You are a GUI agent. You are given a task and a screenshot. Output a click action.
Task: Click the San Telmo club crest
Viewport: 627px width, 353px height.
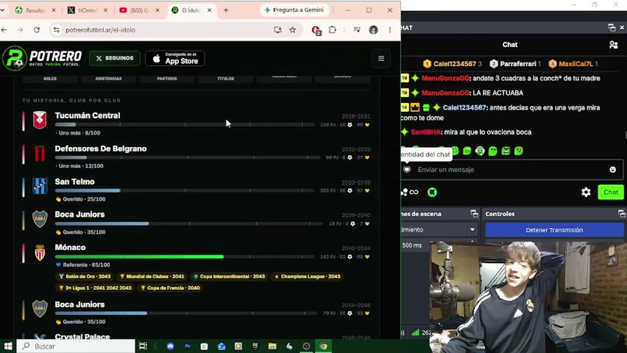point(40,186)
